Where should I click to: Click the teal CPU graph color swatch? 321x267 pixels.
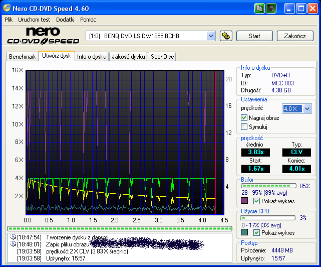point(244,232)
